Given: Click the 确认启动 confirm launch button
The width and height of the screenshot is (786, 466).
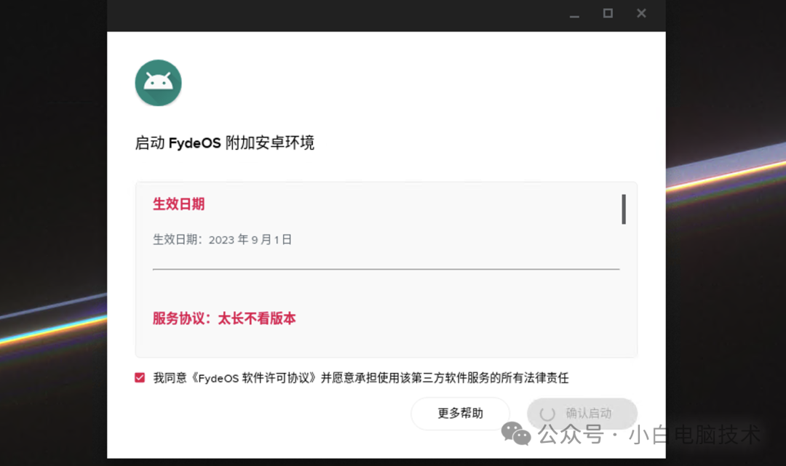Looking at the screenshot, I should point(582,414).
